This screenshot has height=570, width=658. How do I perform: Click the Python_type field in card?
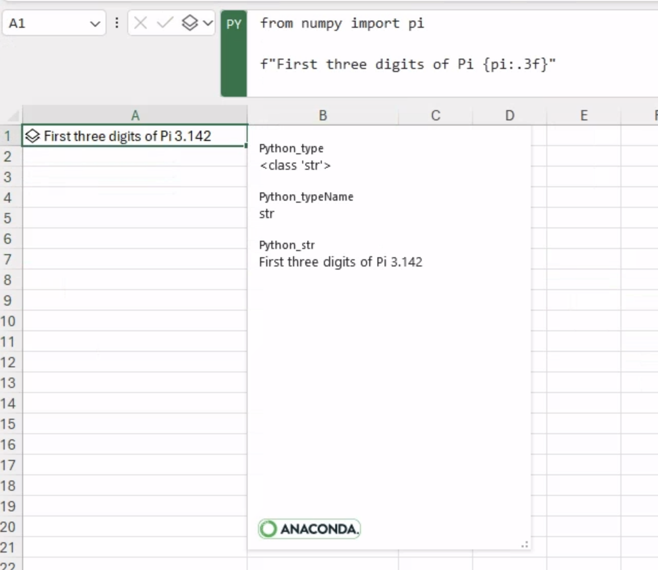[291, 149]
